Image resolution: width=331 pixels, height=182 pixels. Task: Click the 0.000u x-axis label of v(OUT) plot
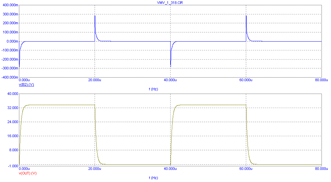click(x=24, y=169)
